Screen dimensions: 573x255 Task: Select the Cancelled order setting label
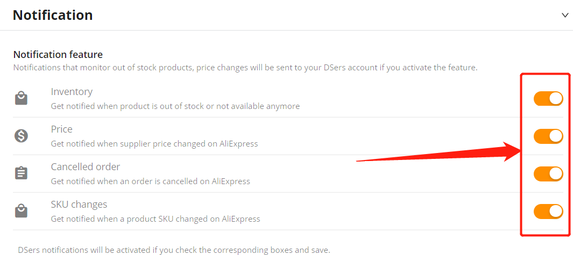pos(86,167)
